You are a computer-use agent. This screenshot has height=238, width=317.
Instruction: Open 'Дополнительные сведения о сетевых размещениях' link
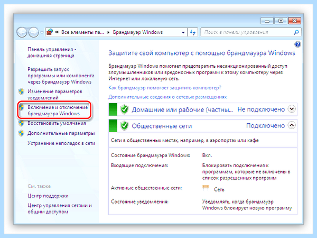167,97
